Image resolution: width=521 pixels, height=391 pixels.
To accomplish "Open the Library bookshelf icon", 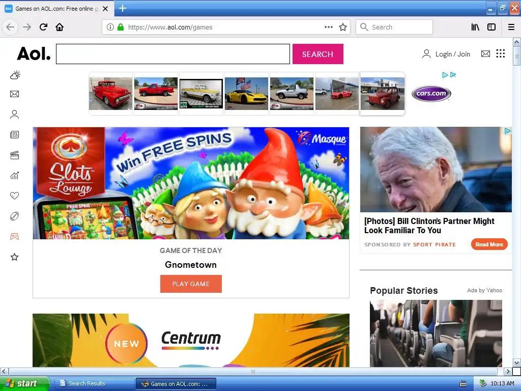I will tap(476, 27).
